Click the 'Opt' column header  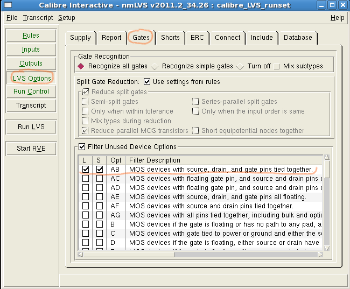[116, 160]
